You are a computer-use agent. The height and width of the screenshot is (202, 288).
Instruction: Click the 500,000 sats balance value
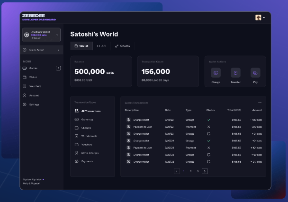pyautogui.click(x=94, y=71)
